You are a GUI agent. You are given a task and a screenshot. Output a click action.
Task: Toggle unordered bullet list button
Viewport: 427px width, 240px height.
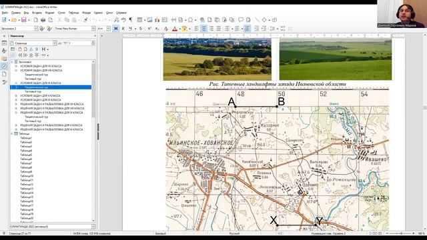[227, 28]
